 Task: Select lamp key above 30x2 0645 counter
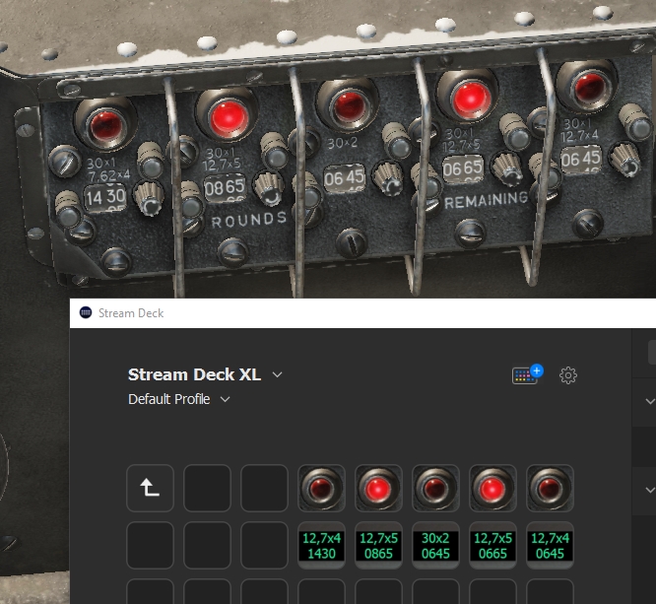pos(435,489)
